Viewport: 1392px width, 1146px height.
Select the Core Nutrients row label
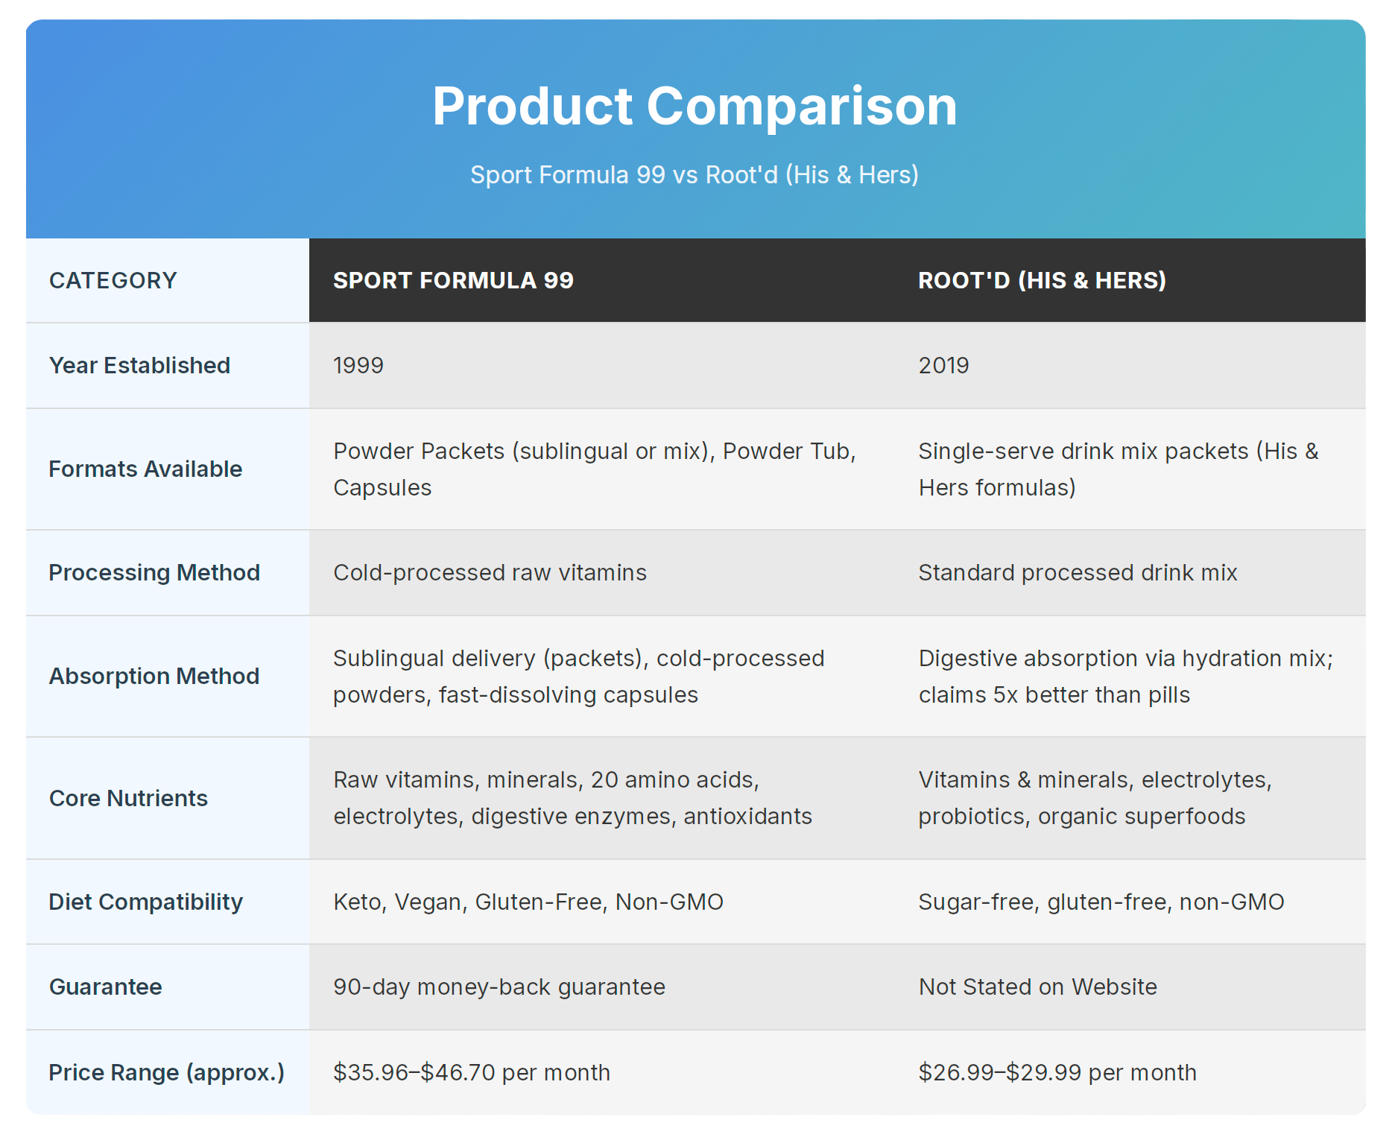pos(128,799)
